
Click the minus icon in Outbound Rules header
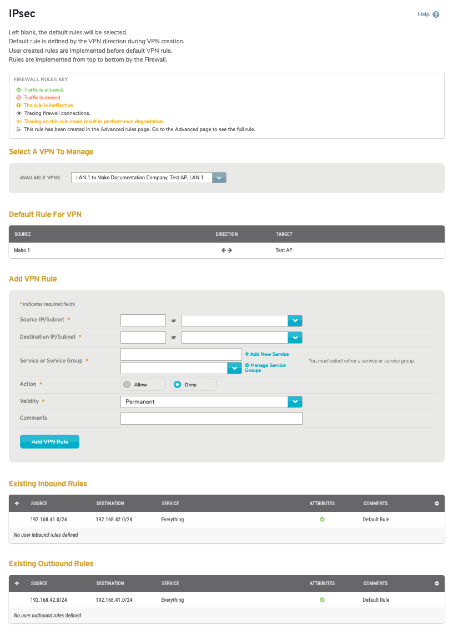436,583
